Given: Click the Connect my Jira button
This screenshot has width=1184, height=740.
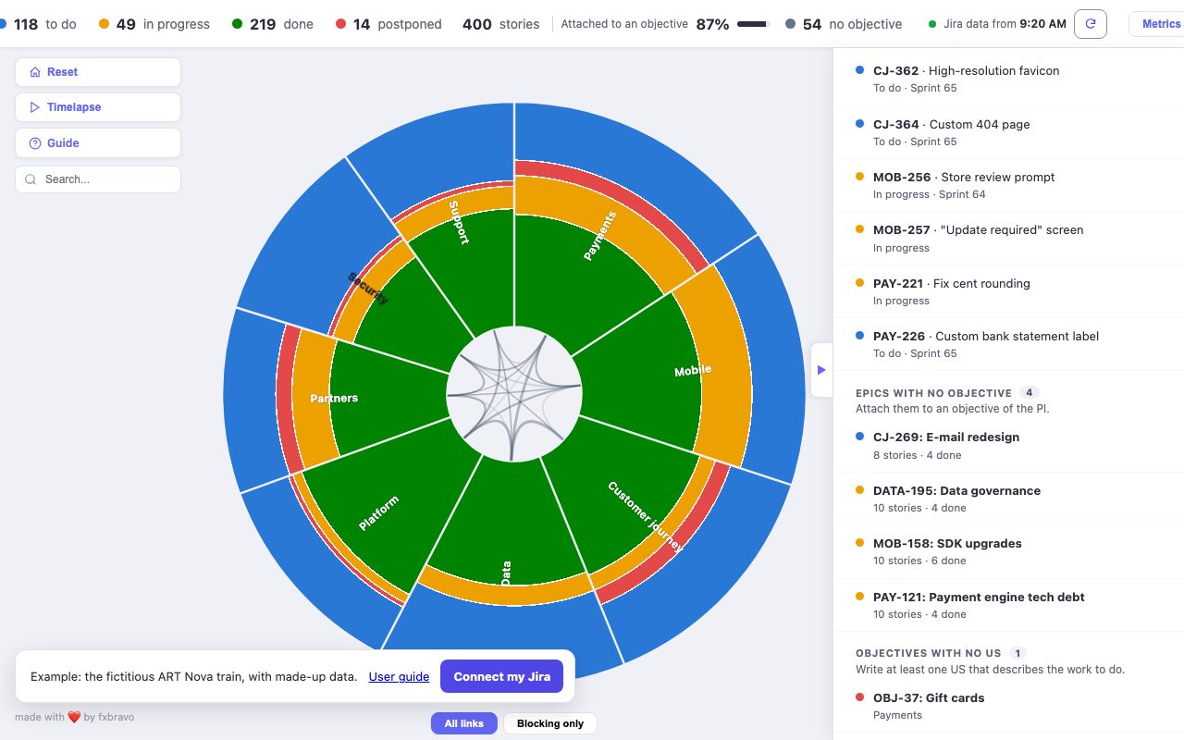Looking at the screenshot, I should [x=501, y=676].
